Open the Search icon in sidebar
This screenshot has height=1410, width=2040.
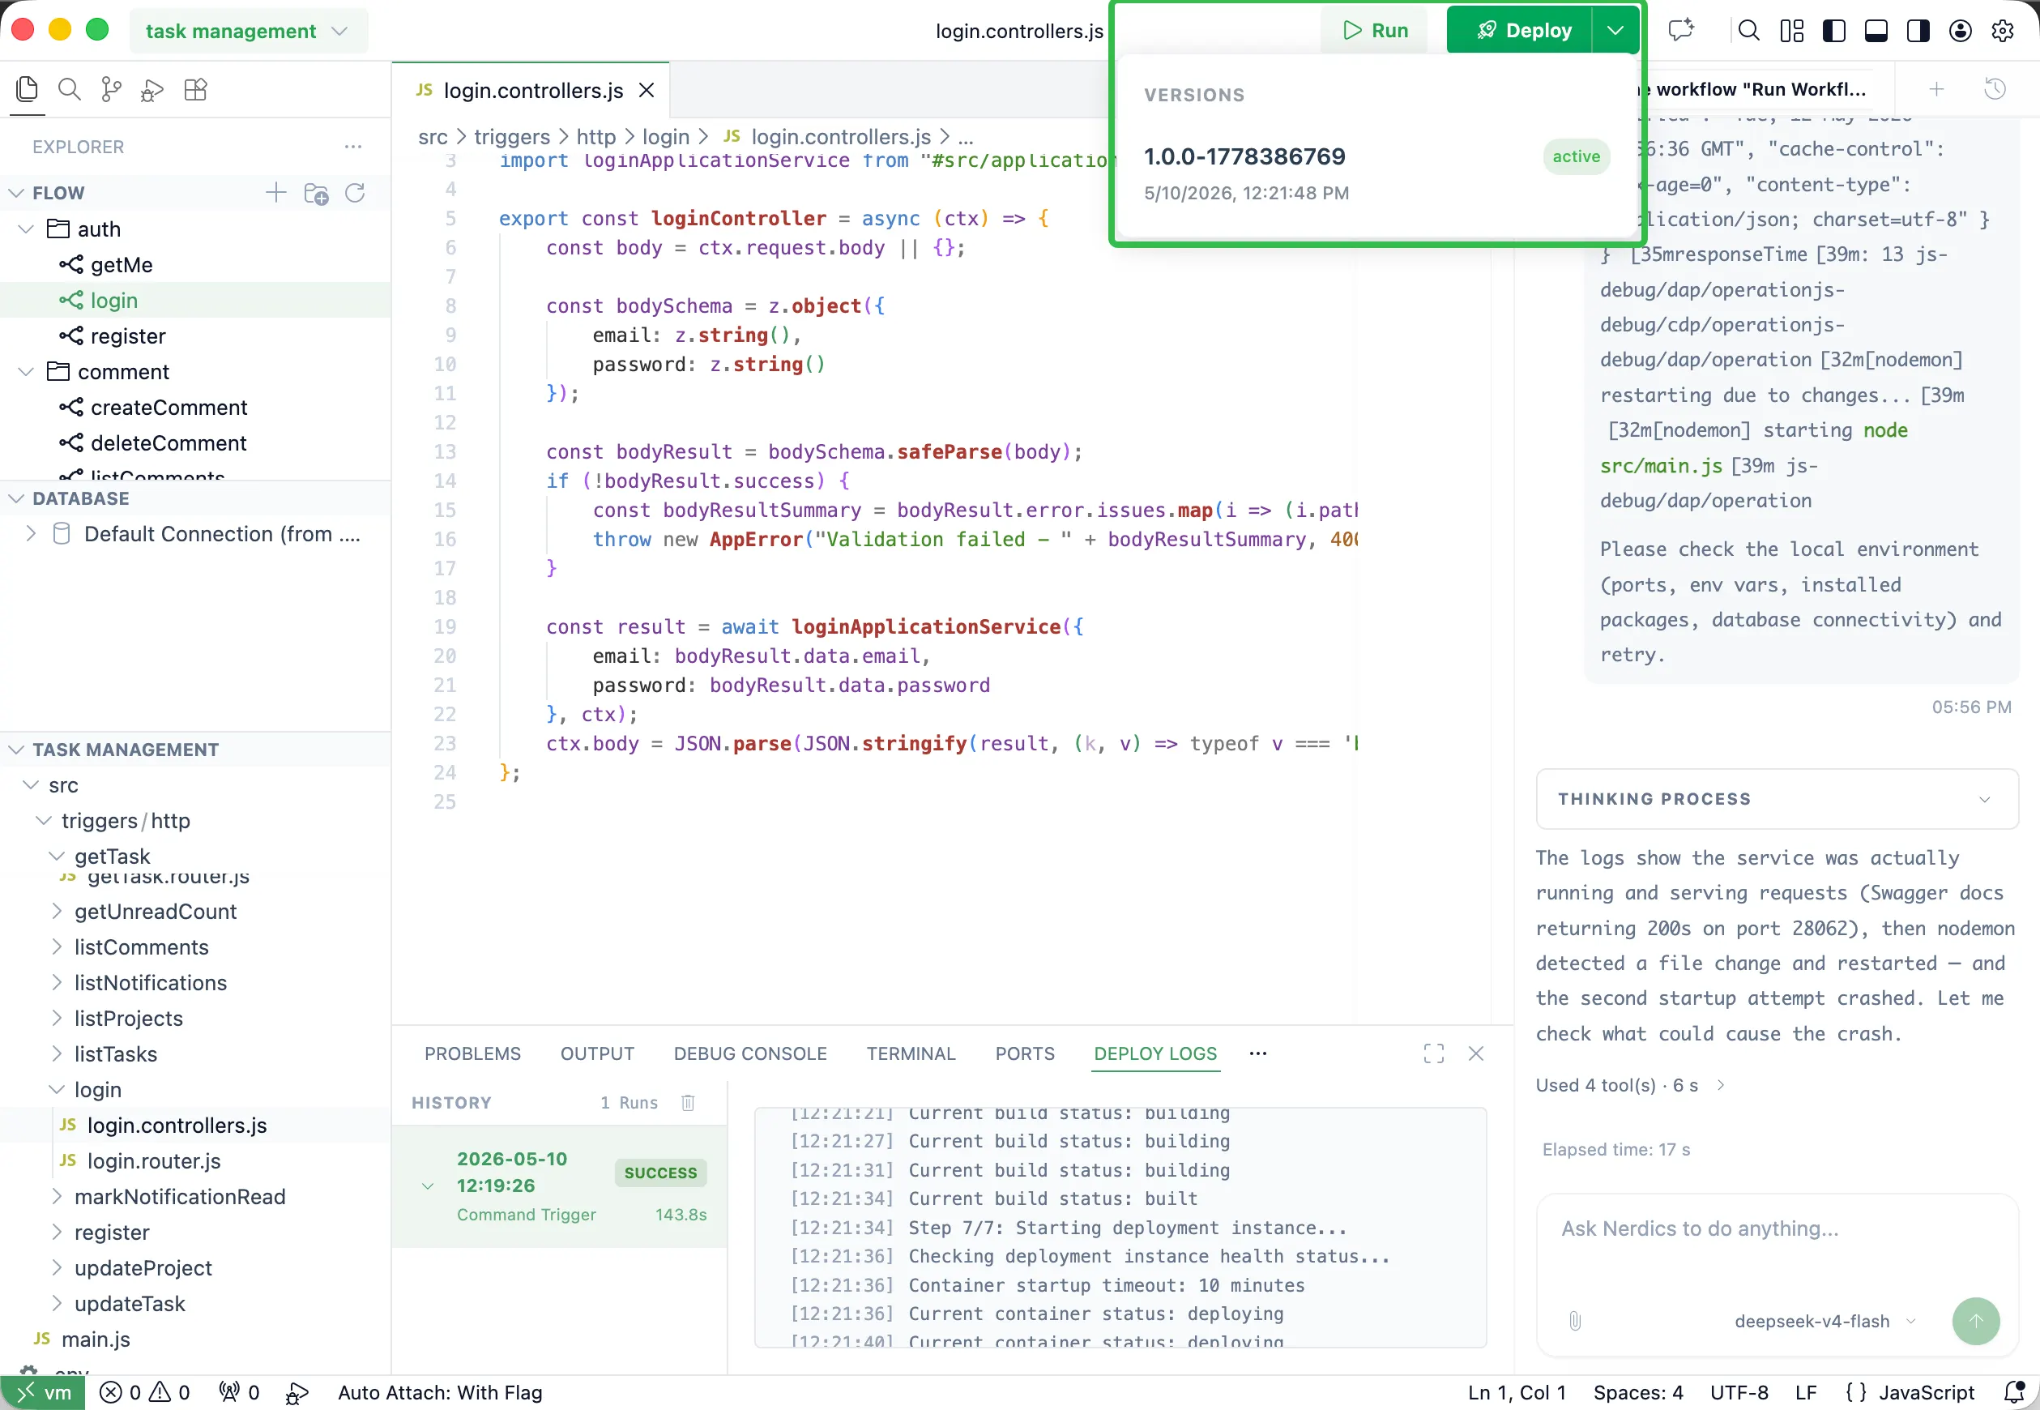pyautogui.click(x=69, y=89)
